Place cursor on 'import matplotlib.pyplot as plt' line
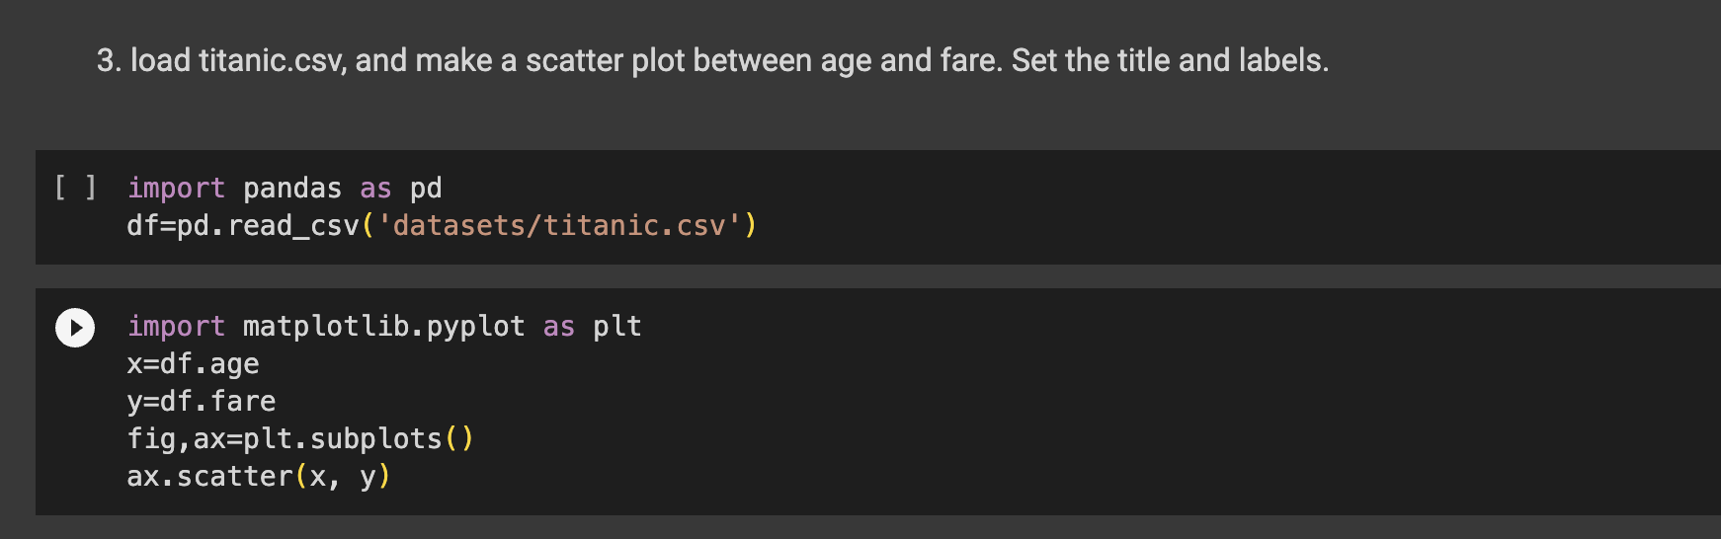 tap(384, 327)
